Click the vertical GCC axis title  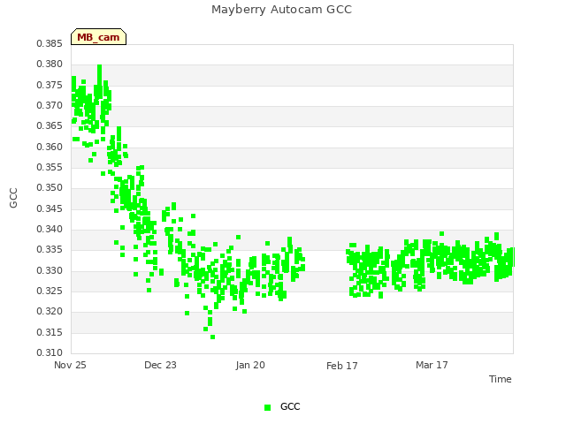[x=13, y=198]
